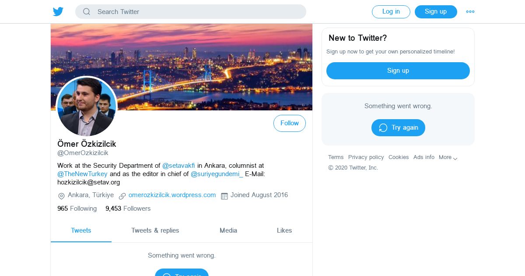Open the Privacy policy footer link

tap(366, 157)
